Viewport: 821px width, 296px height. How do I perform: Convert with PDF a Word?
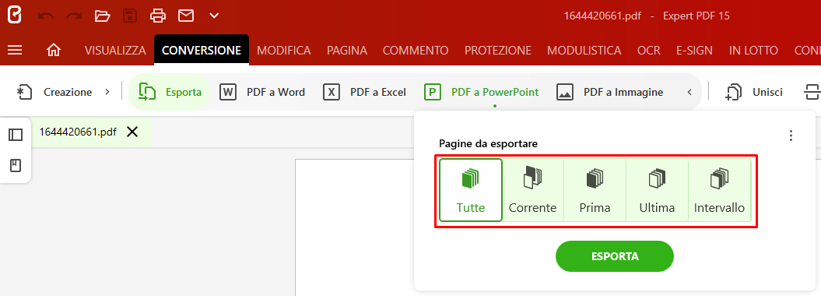(x=262, y=92)
